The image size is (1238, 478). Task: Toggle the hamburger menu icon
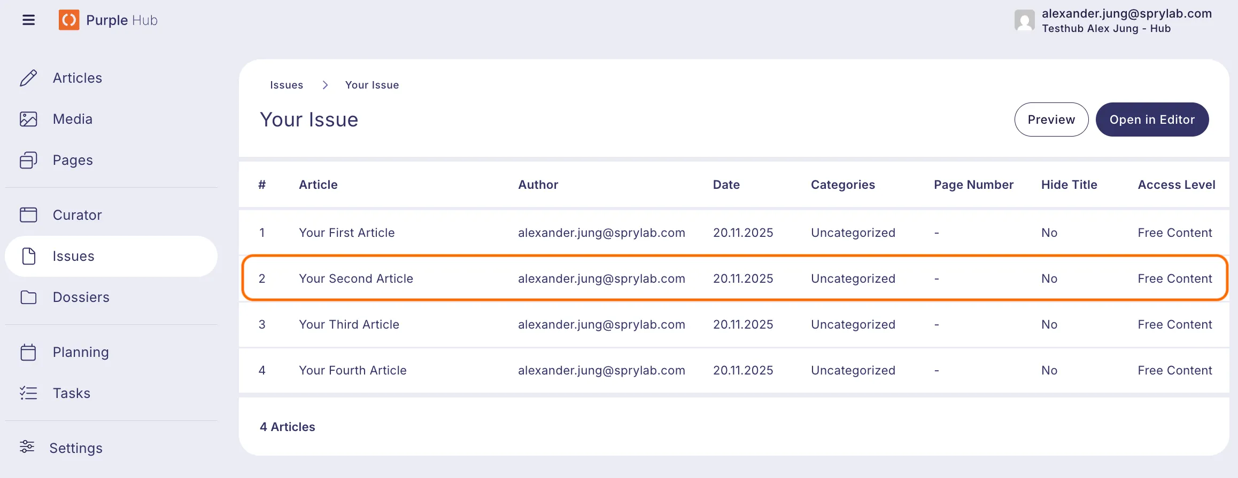pyautogui.click(x=29, y=20)
